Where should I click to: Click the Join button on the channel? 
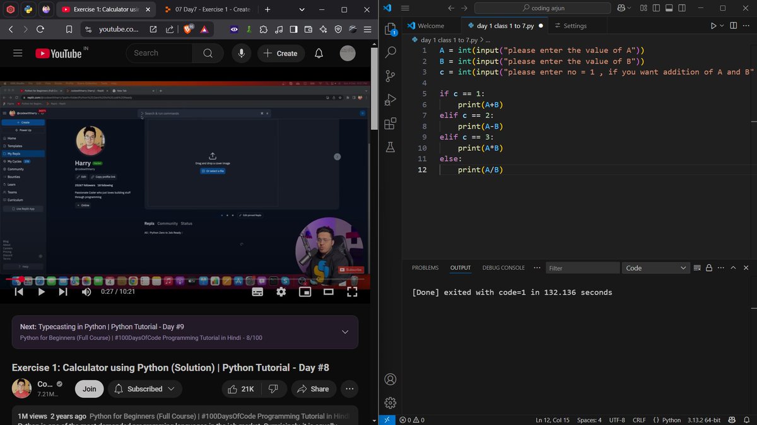pos(89,389)
